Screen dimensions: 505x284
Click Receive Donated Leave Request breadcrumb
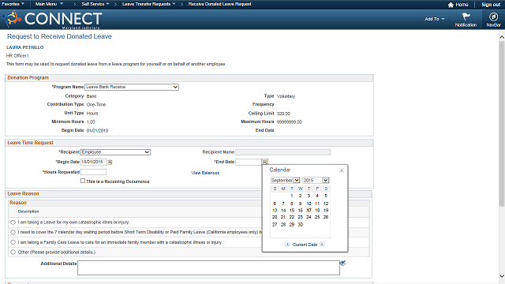click(219, 4)
